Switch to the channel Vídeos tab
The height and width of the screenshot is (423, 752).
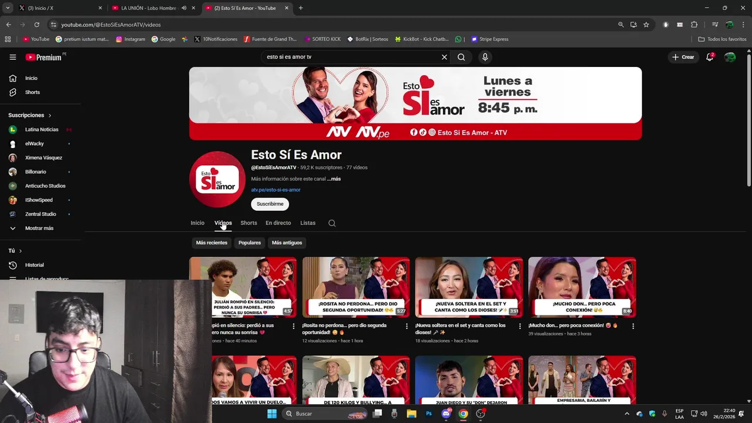[223, 223]
